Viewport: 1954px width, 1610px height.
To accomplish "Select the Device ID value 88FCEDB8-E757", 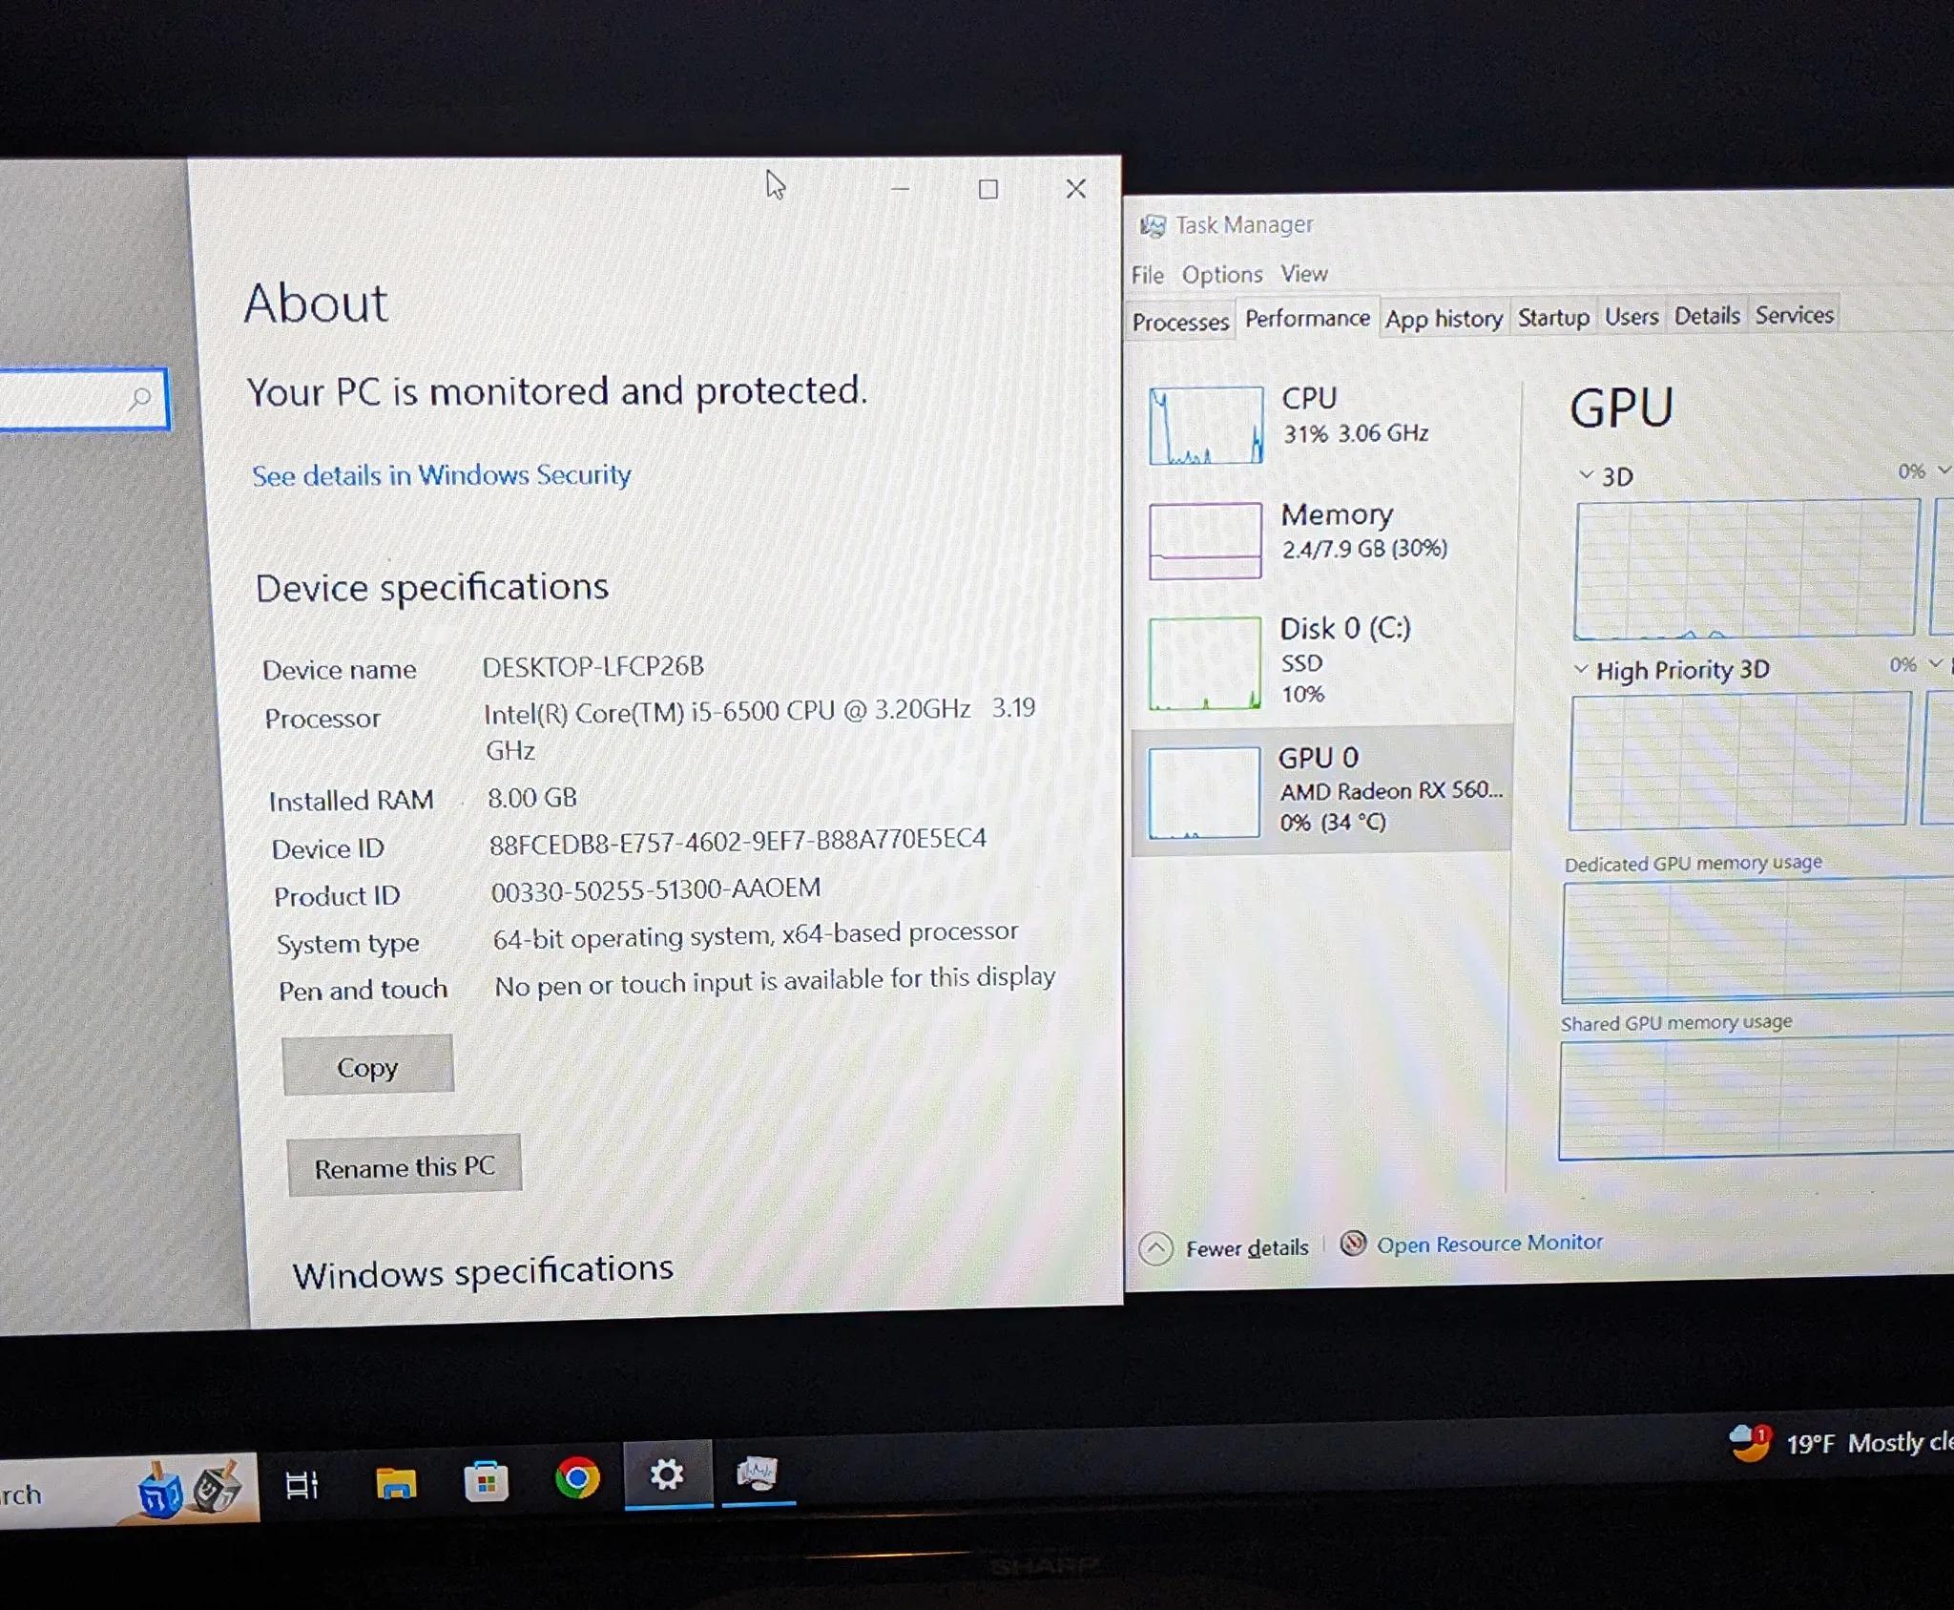I will tap(738, 841).
